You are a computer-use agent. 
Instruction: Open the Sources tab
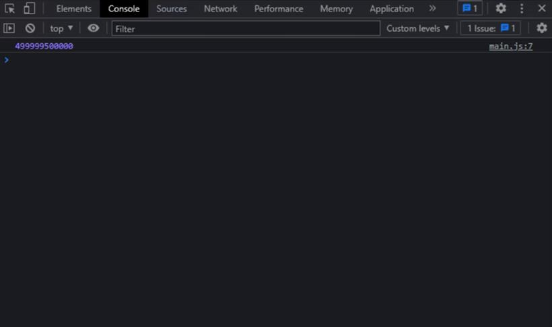[x=172, y=9]
